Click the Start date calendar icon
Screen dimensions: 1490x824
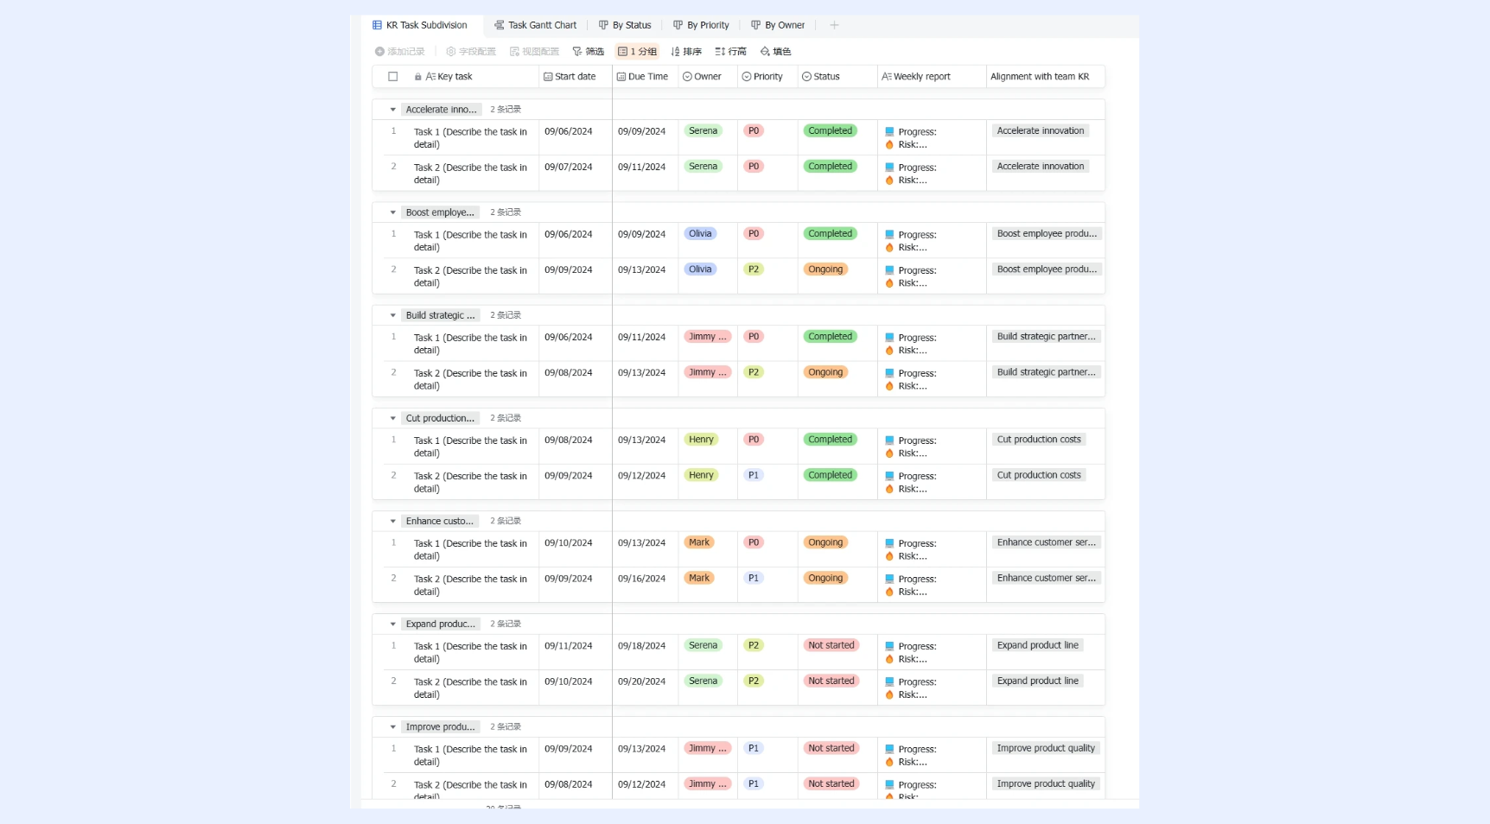pyautogui.click(x=548, y=77)
